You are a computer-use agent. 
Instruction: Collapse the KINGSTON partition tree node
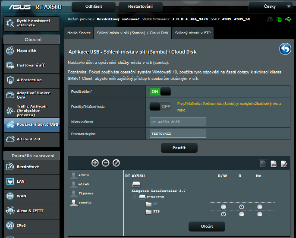(135, 197)
